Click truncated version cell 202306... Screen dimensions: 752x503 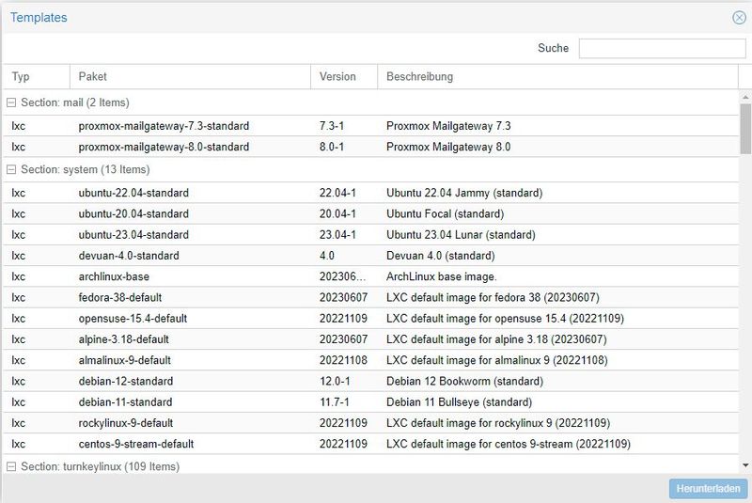342,276
